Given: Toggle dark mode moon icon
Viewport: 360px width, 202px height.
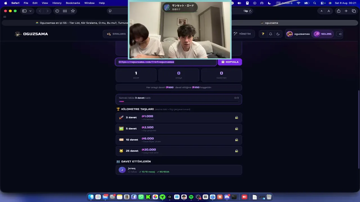Looking at the screenshot, I should tap(278, 34).
